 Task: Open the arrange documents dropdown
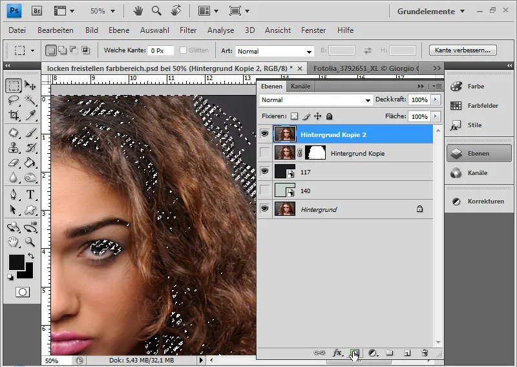208,11
